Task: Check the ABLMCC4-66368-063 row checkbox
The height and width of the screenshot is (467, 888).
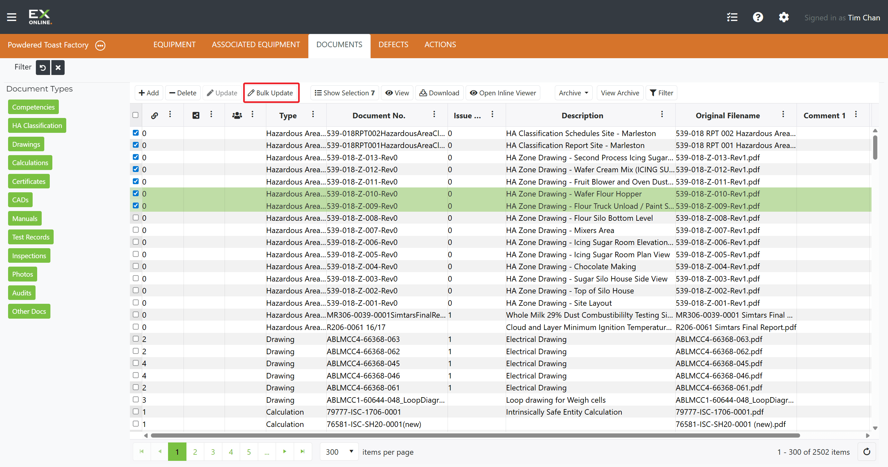Action: click(x=136, y=339)
